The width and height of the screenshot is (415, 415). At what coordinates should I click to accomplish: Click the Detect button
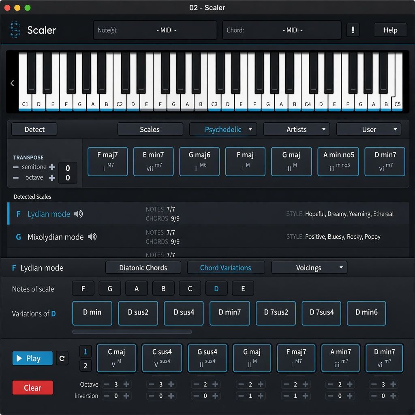point(34,129)
